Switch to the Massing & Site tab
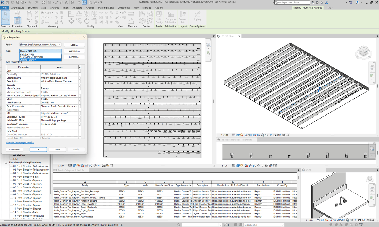 pos(106,8)
